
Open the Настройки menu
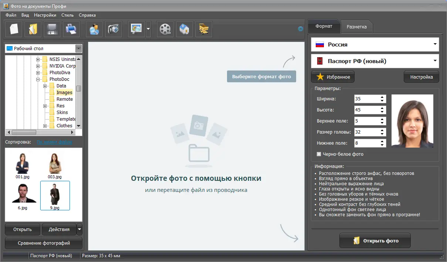click(45, 15)
